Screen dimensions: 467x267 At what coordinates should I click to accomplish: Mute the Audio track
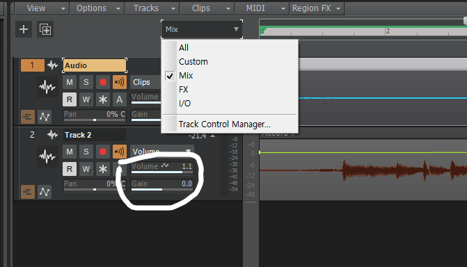tap(70, 82)
